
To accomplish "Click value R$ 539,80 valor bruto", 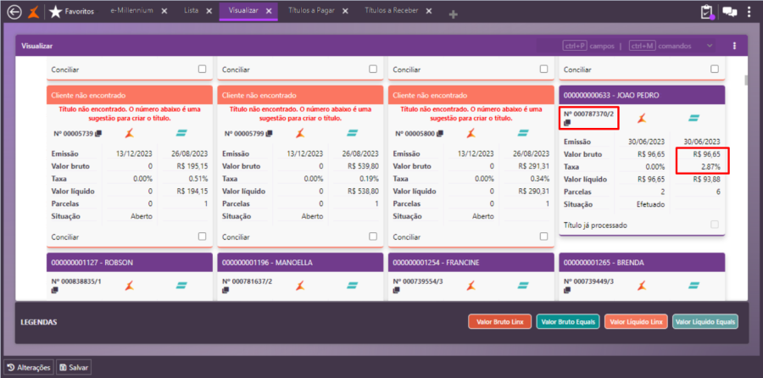I will click(364, 166).
